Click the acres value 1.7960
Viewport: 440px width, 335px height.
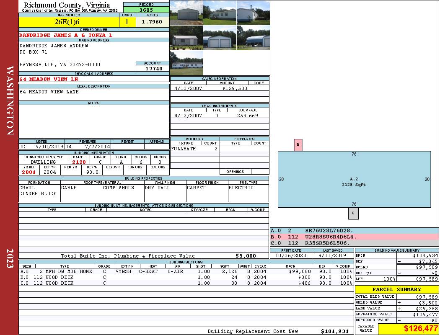[152, 22]
